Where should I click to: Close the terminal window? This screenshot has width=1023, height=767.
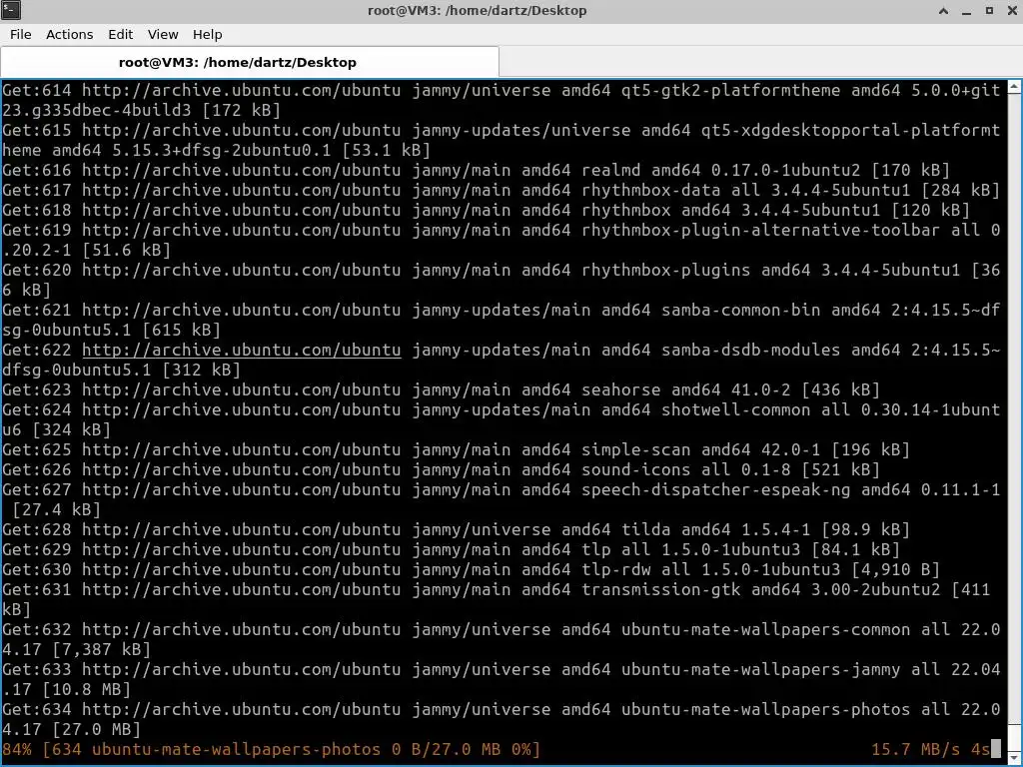[x=1011, y=11]
